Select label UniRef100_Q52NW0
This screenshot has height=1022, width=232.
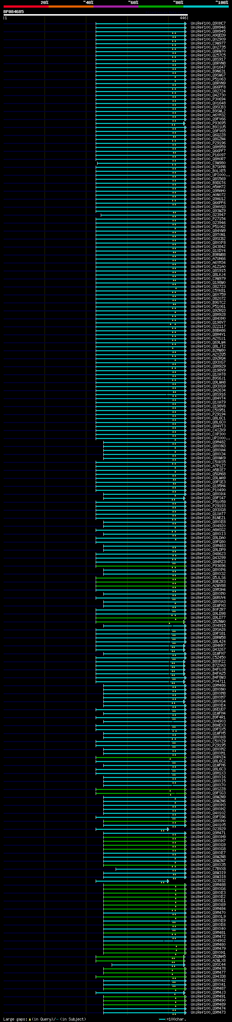pyautogui.click(x=208, y=621)
